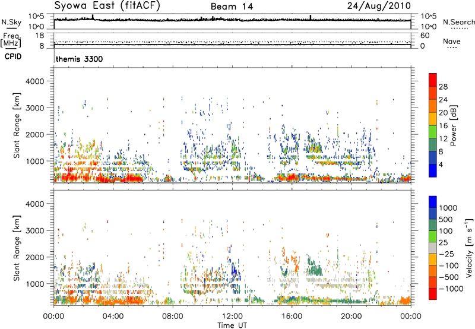Click the 'Syowa East (fitACF)' title text

click(x=107, y=6)
